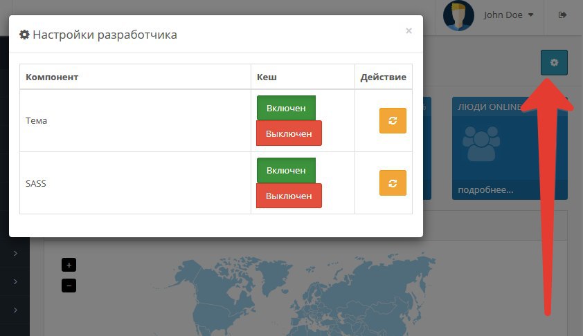
Task: Select the Тема component cell
Action: coord(135,121)
